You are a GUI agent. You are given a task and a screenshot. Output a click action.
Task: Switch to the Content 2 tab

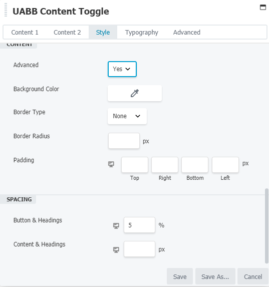67,33
